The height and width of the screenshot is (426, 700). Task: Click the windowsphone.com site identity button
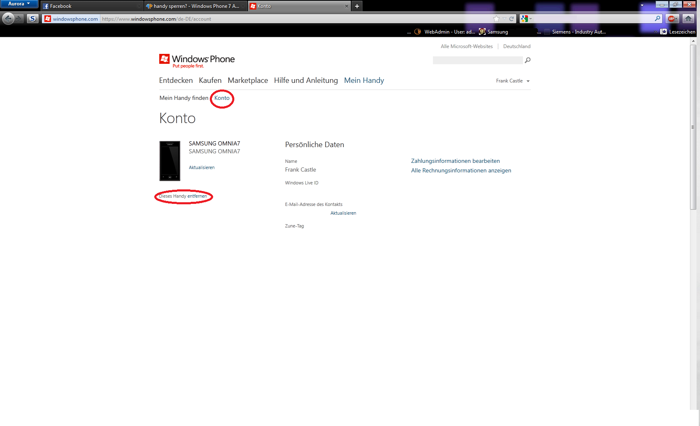tap(71, 19)
